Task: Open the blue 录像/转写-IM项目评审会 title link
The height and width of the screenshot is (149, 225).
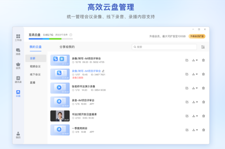Action: point(86,71)
